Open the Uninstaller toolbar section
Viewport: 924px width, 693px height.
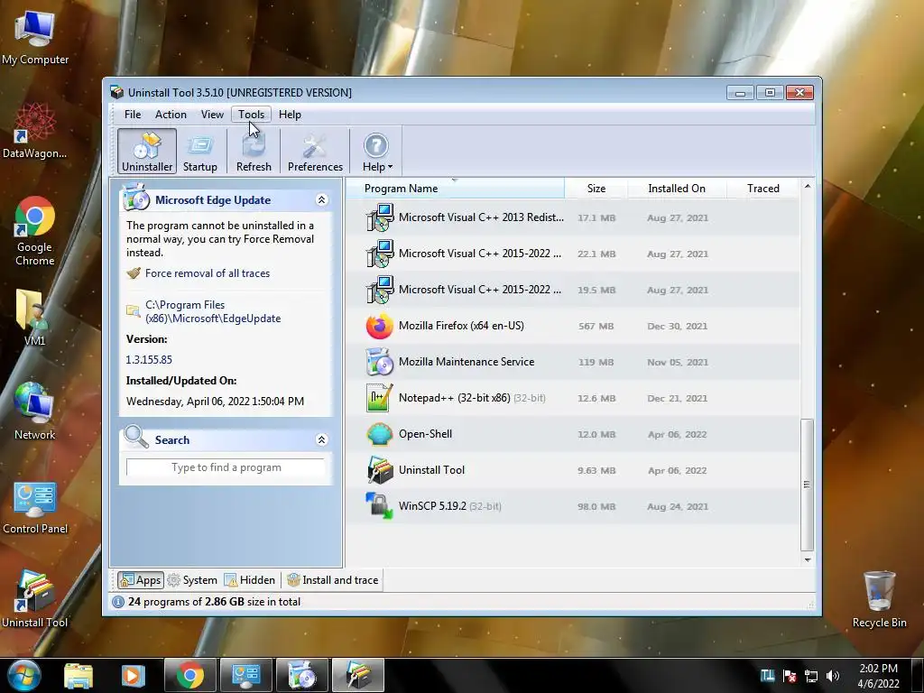pos(147,152)
